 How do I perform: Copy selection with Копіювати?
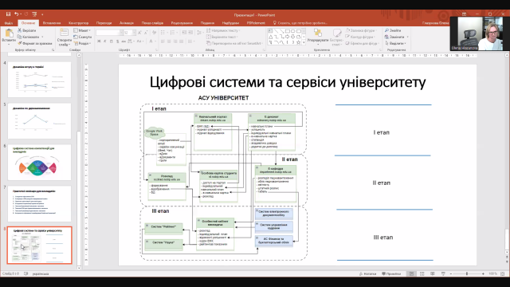point(29,37)
